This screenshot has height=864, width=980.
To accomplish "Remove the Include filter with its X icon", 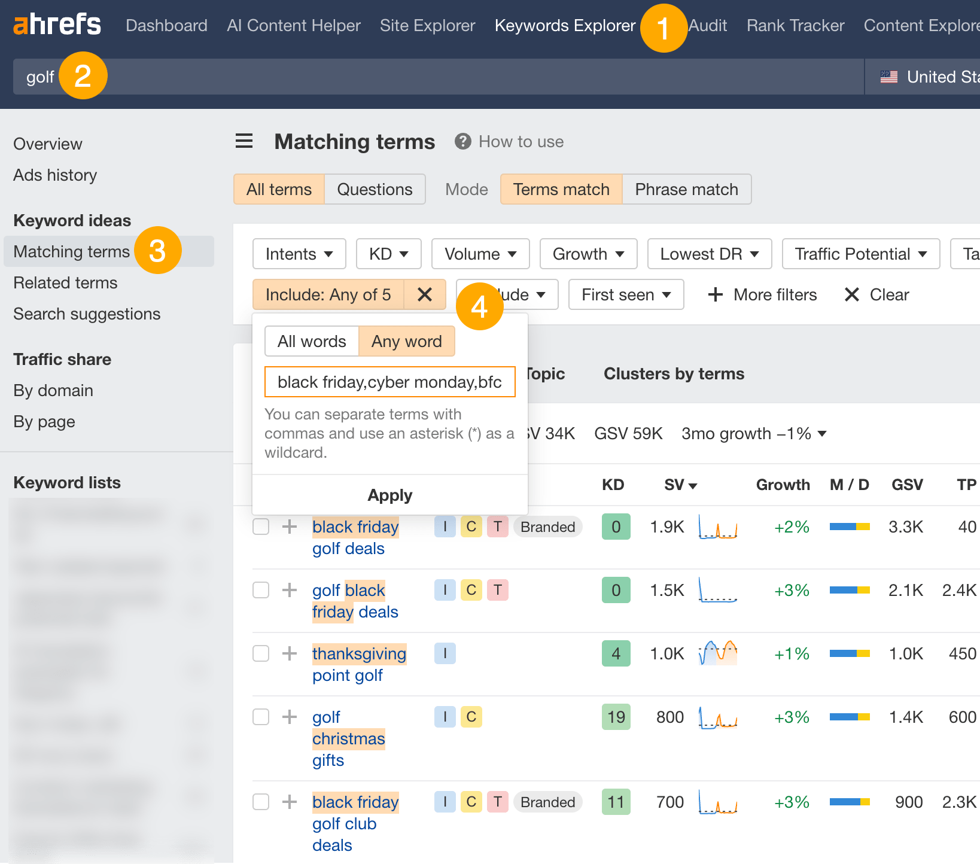I will 425,294.
